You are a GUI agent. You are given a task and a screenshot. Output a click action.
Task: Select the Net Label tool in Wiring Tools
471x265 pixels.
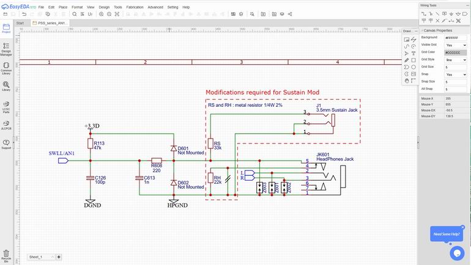pyautogui.click(x=444, y=14)
